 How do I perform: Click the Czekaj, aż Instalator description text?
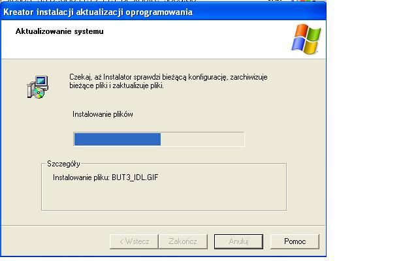169,81
